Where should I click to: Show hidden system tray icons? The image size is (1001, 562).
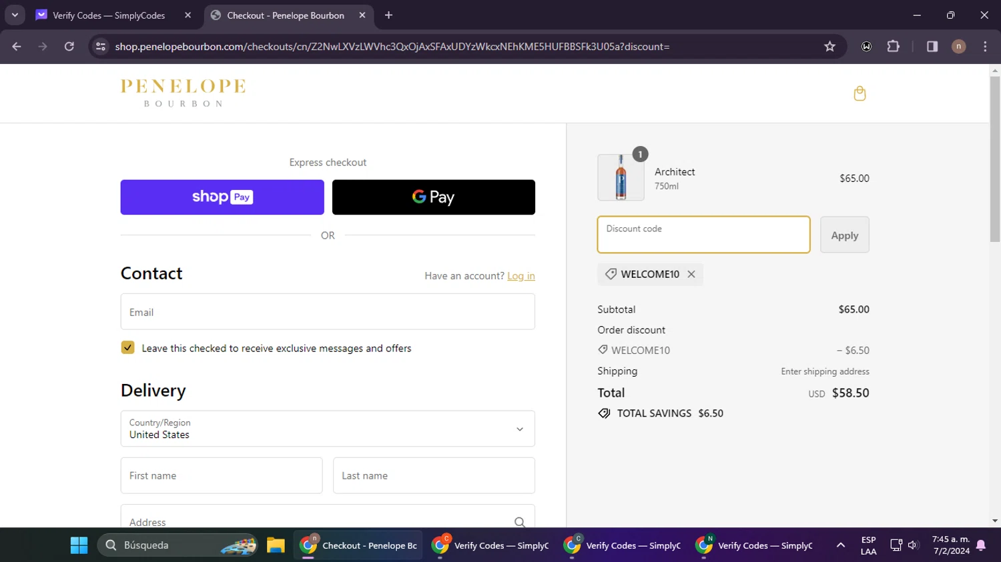(x=840, y=545)
